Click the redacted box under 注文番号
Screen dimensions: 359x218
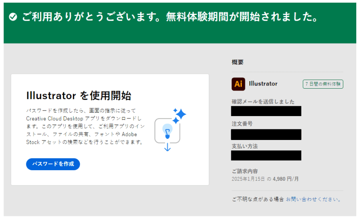click(266, 134)
